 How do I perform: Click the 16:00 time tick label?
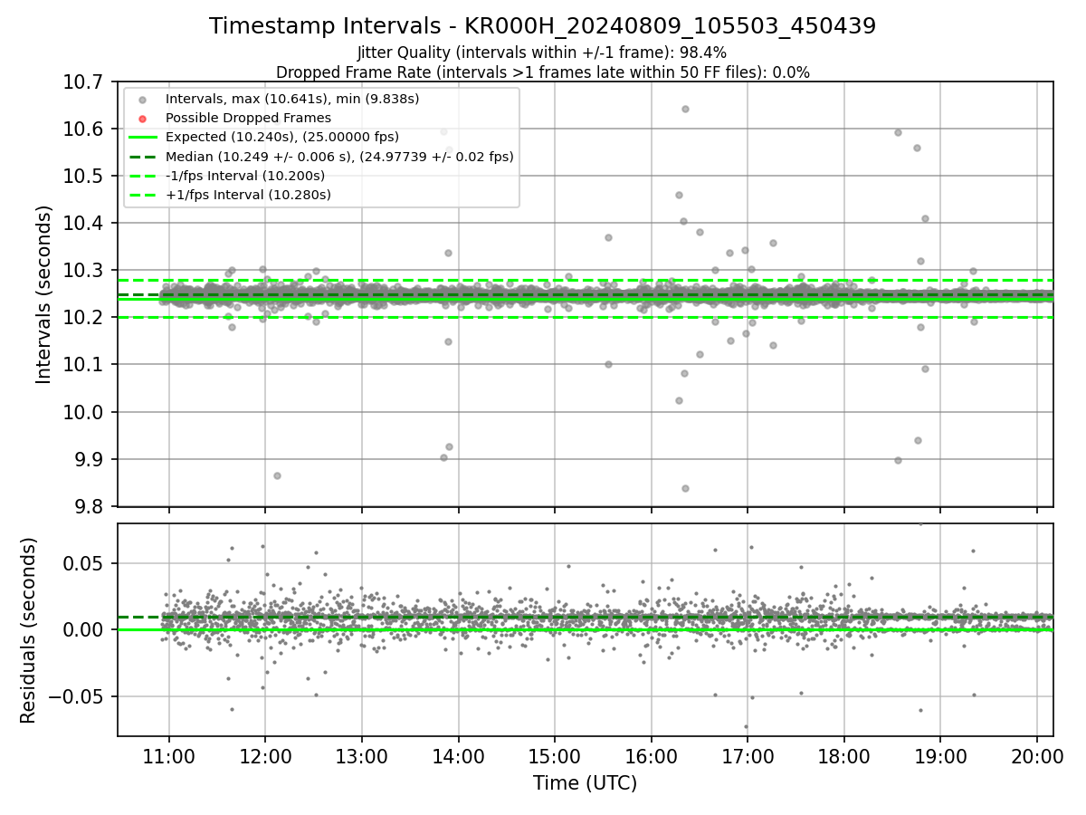(x=651, y=755)
